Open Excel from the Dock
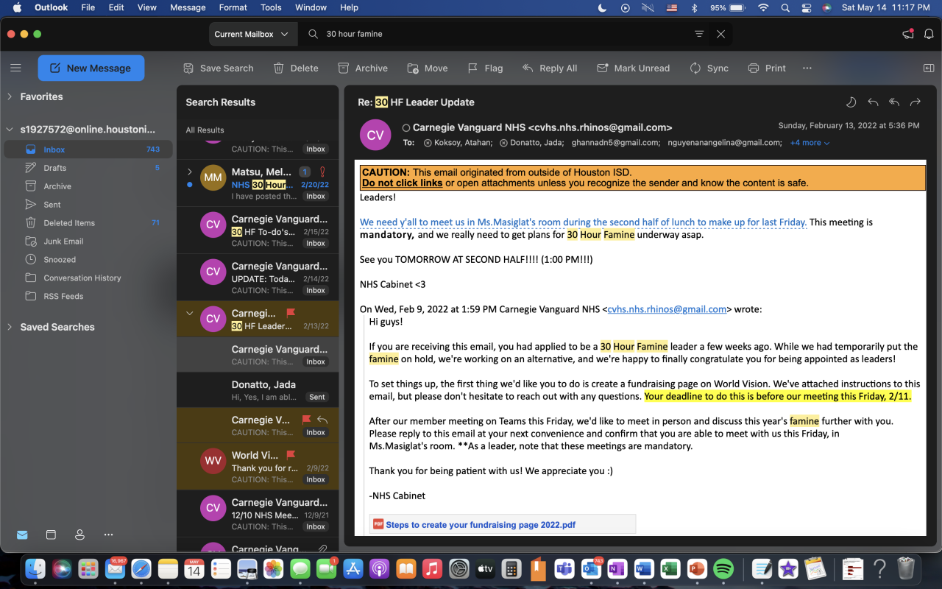Screen dimensions: 942x589 tap(670, 569)
